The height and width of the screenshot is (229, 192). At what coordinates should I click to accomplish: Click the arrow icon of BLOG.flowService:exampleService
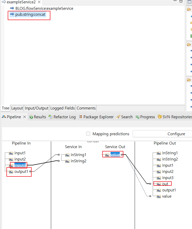click(12, 8)
